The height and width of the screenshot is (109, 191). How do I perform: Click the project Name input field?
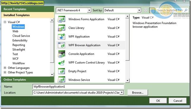point(78,86)
